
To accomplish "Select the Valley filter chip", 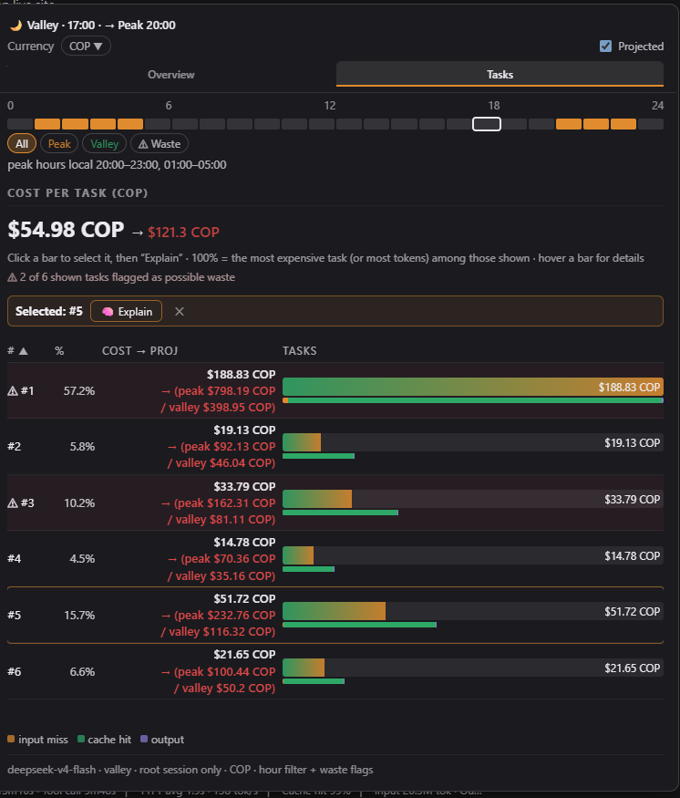I will coord(104,144).
